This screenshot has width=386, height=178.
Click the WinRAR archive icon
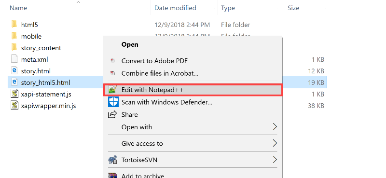113,176
